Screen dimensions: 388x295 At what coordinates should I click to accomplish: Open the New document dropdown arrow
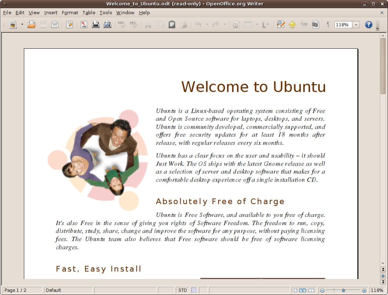[x=22, y=24]
